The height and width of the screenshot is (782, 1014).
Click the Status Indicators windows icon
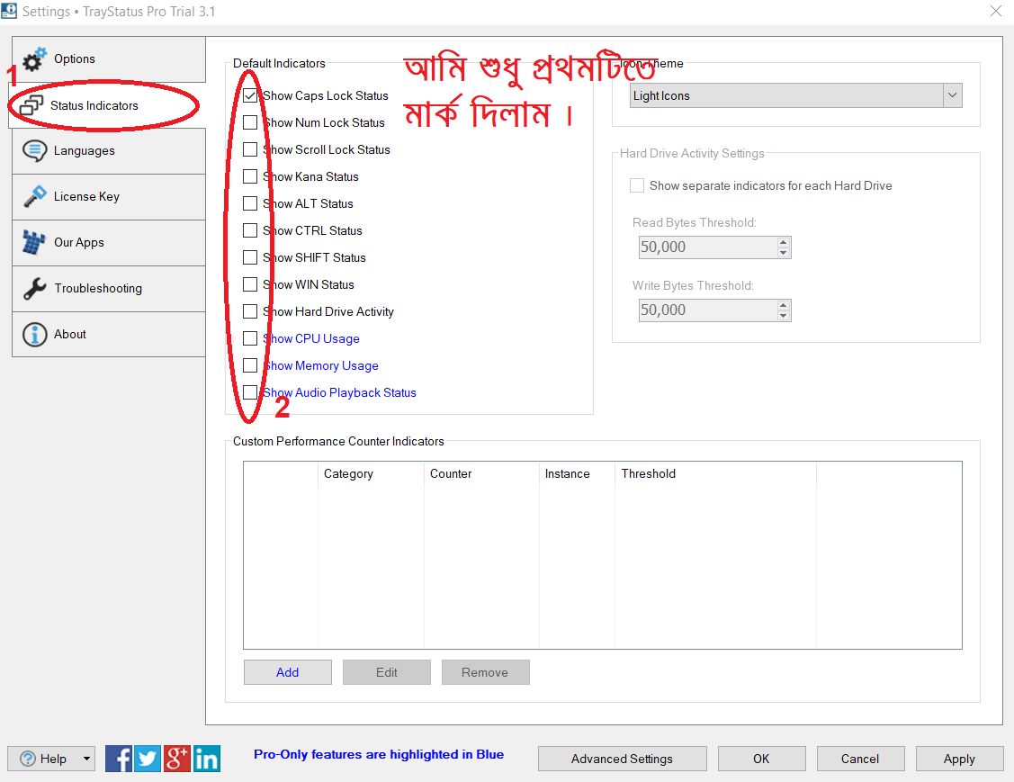pyautogui.click(x=31, y=104)
